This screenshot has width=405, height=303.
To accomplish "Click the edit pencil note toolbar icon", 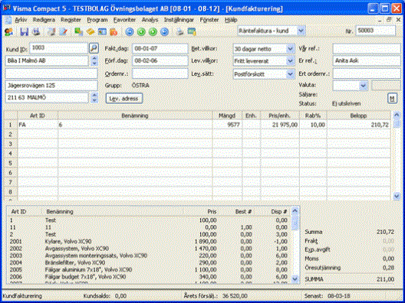I will 63,31.
